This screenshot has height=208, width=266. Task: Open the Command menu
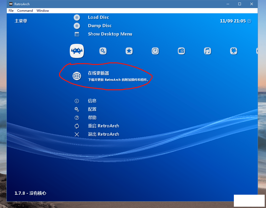[x=25, y=11]
